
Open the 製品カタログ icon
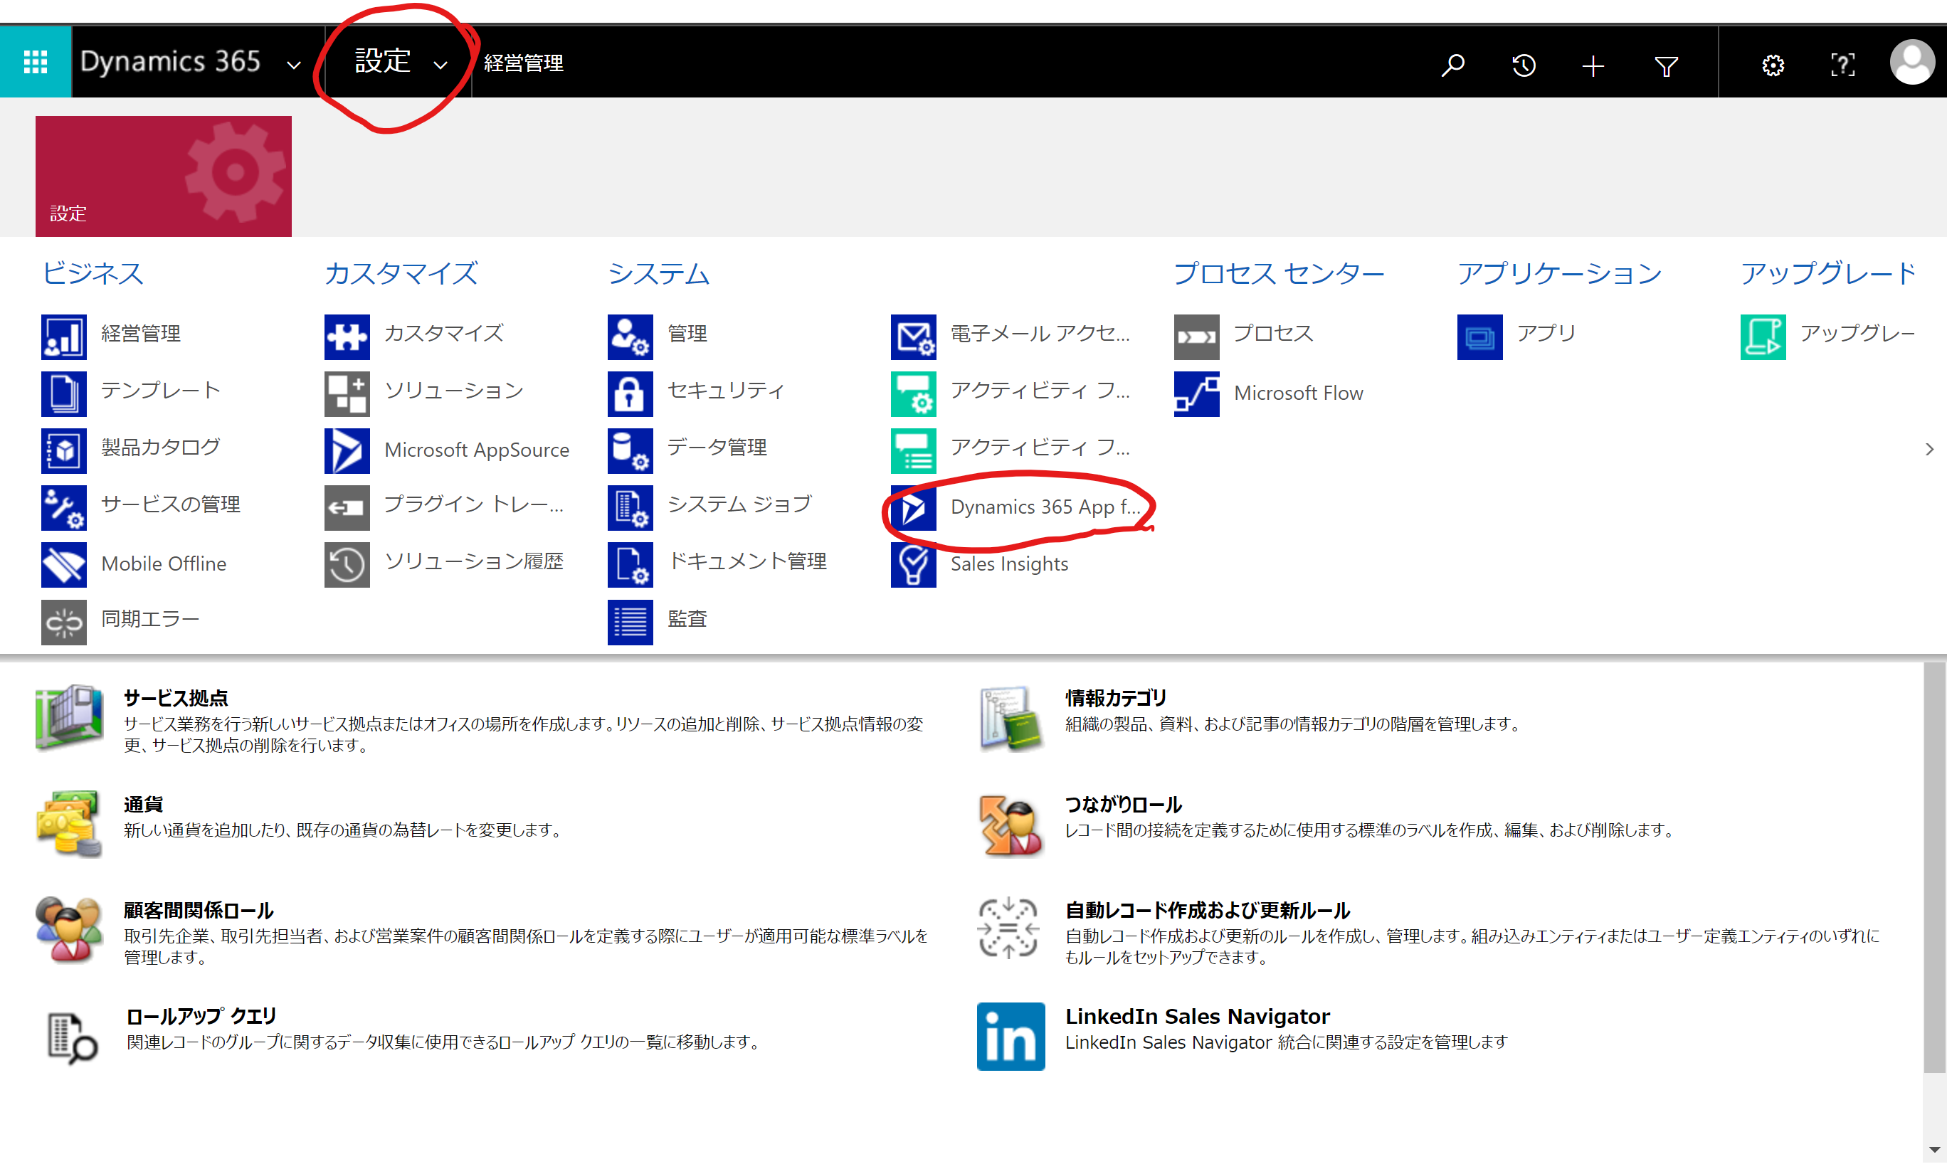click(63, 450)
